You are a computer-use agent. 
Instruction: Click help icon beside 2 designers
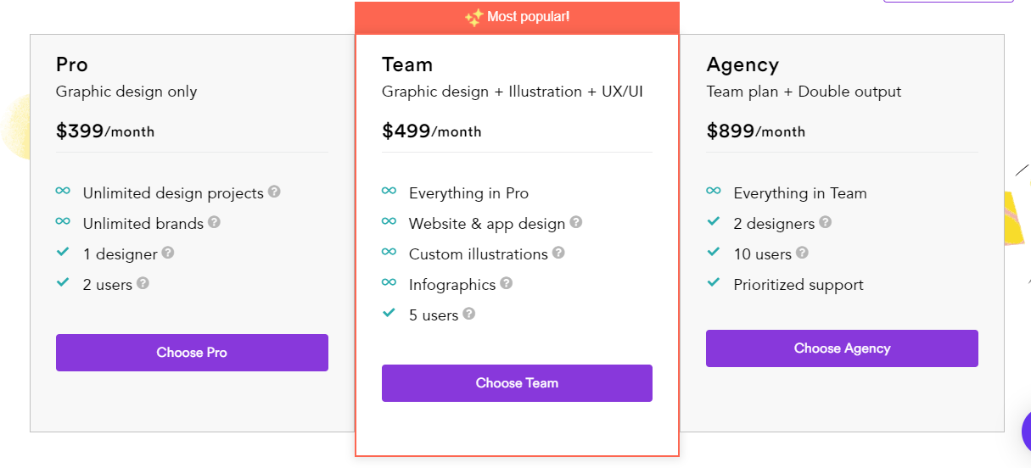tap(825, 222)
